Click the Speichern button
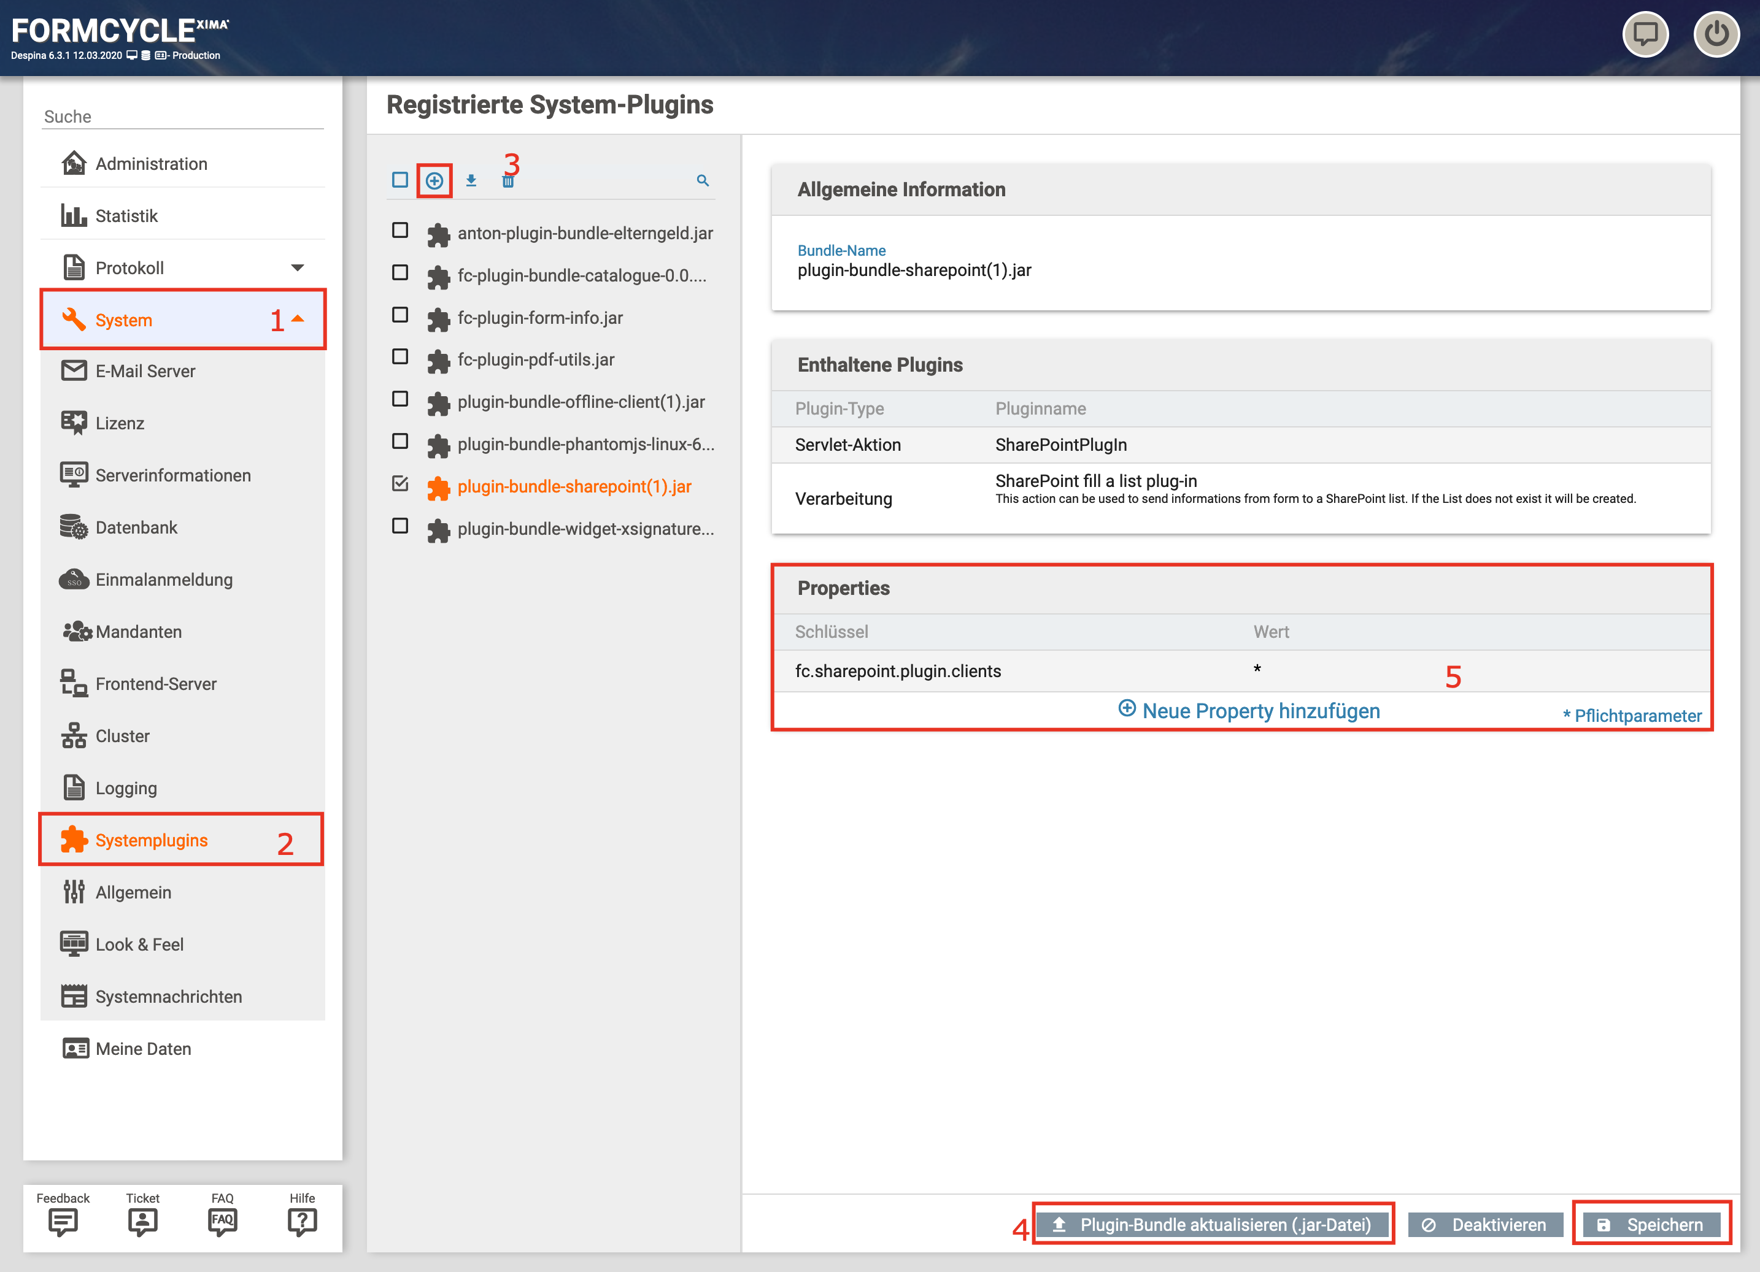 point(1651,1225)
